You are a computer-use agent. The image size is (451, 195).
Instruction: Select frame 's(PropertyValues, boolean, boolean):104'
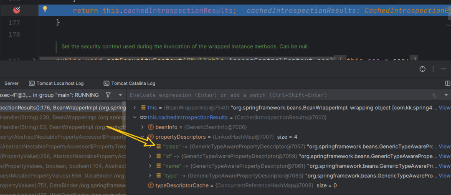pos(63,166)
